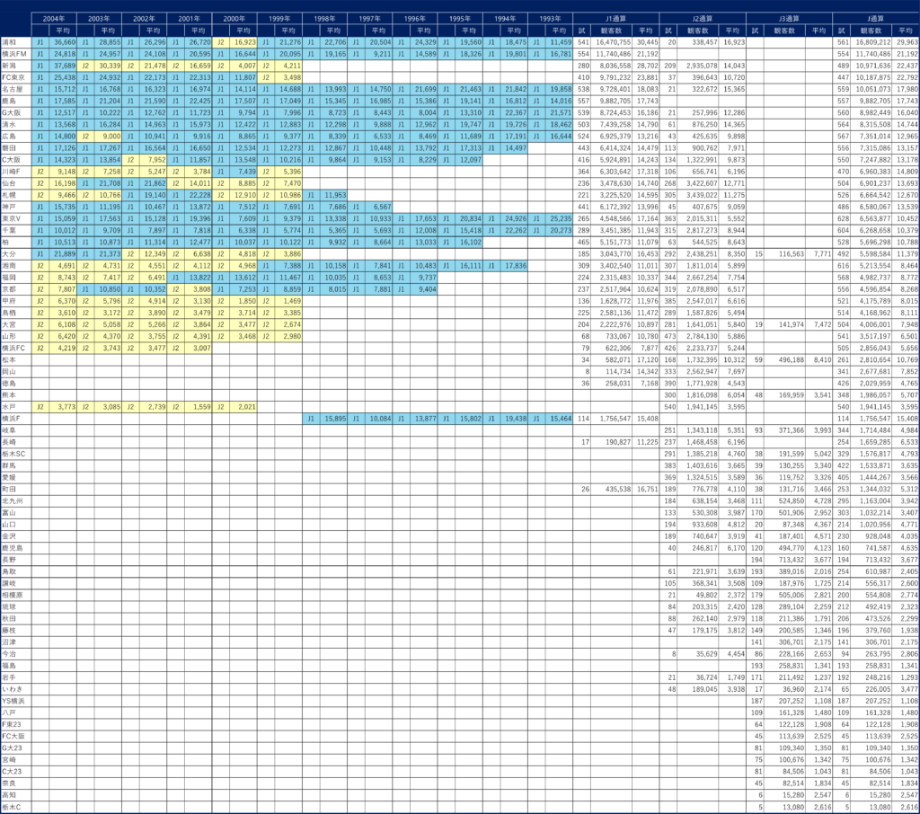Viewport: 920px width, 814px height.
Task: Click the 栃木SC team name cell
Action: click(x=15, y=454)
